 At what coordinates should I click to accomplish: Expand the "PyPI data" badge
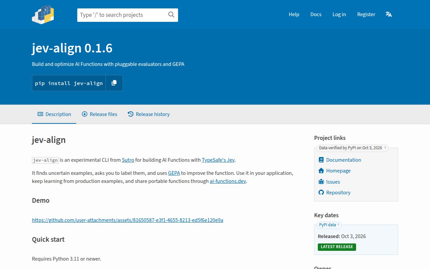click(x=329, y=225)
